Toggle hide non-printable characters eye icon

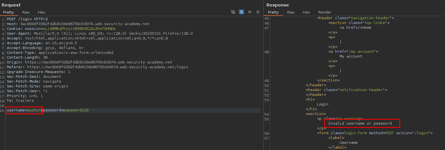click(x=233, y=12)
